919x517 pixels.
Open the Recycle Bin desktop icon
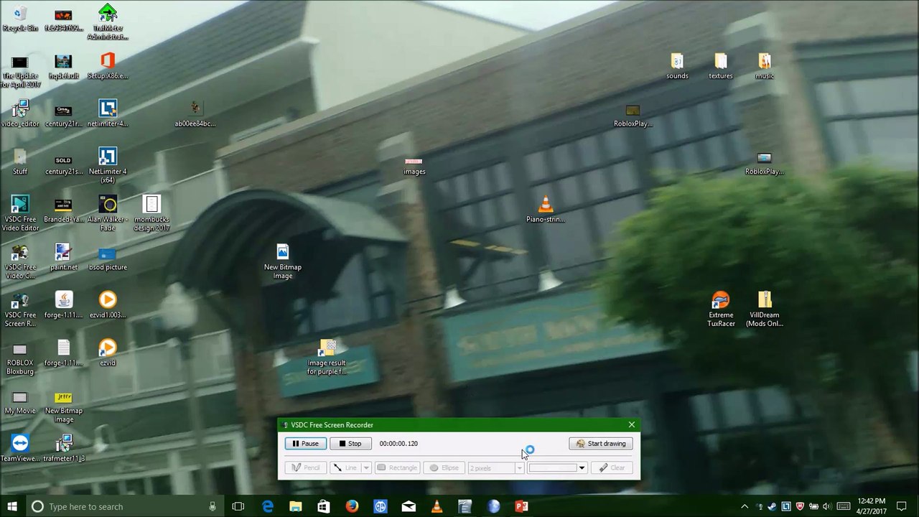pos(20,19)
